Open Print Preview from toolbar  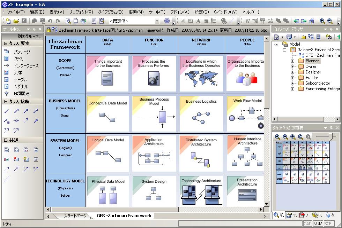(x=68, y=21)
